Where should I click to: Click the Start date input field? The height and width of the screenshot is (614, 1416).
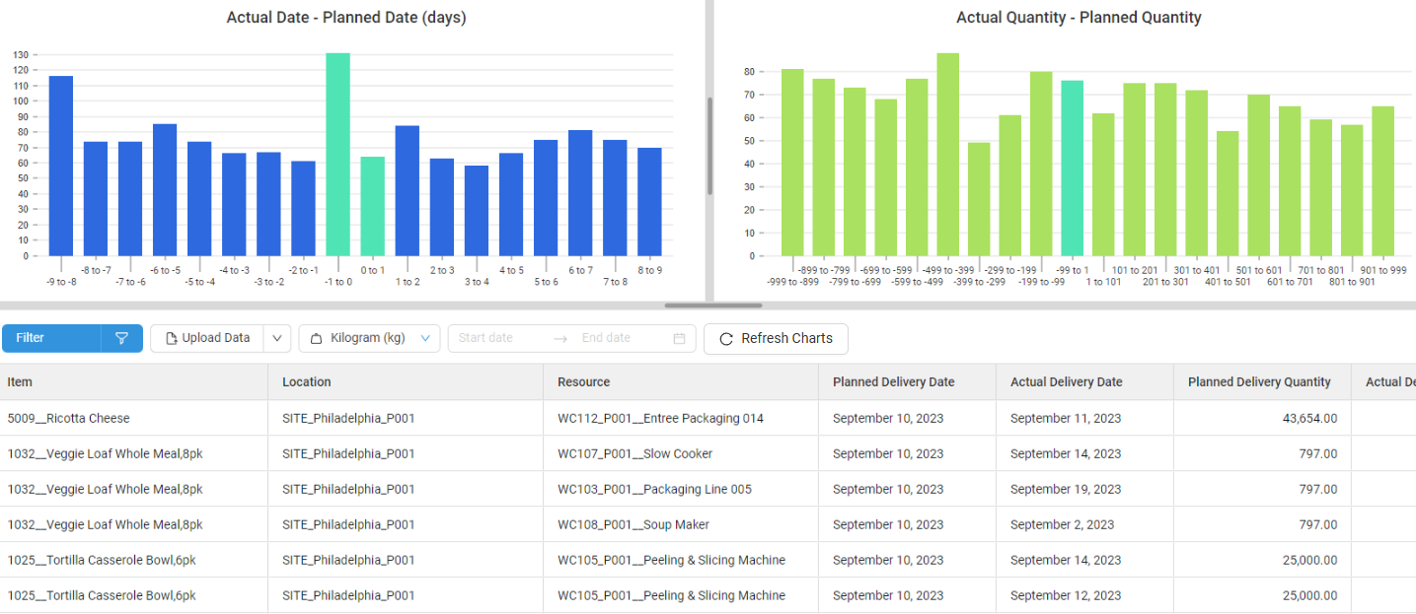point(499,338)
